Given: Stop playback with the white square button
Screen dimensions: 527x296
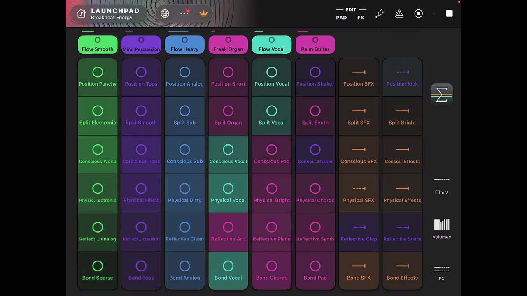Looking at the screenshot, I should point(449,14).
